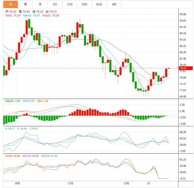Click the MA20 moving average label
Image resolution: width=194 pixels, height=188 pixels.
(x=51, y=15)
